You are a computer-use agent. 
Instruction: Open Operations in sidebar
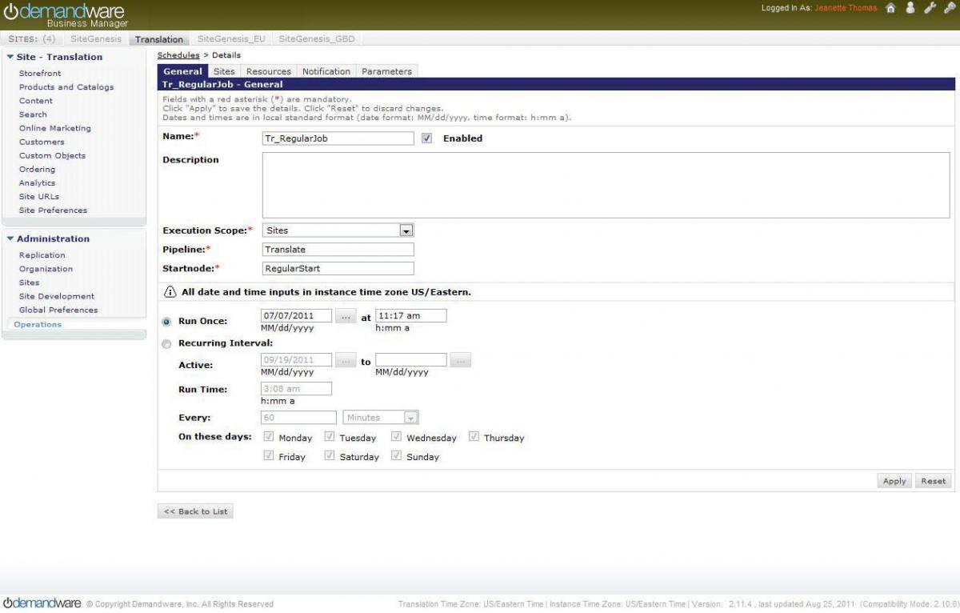coord(38,324)
